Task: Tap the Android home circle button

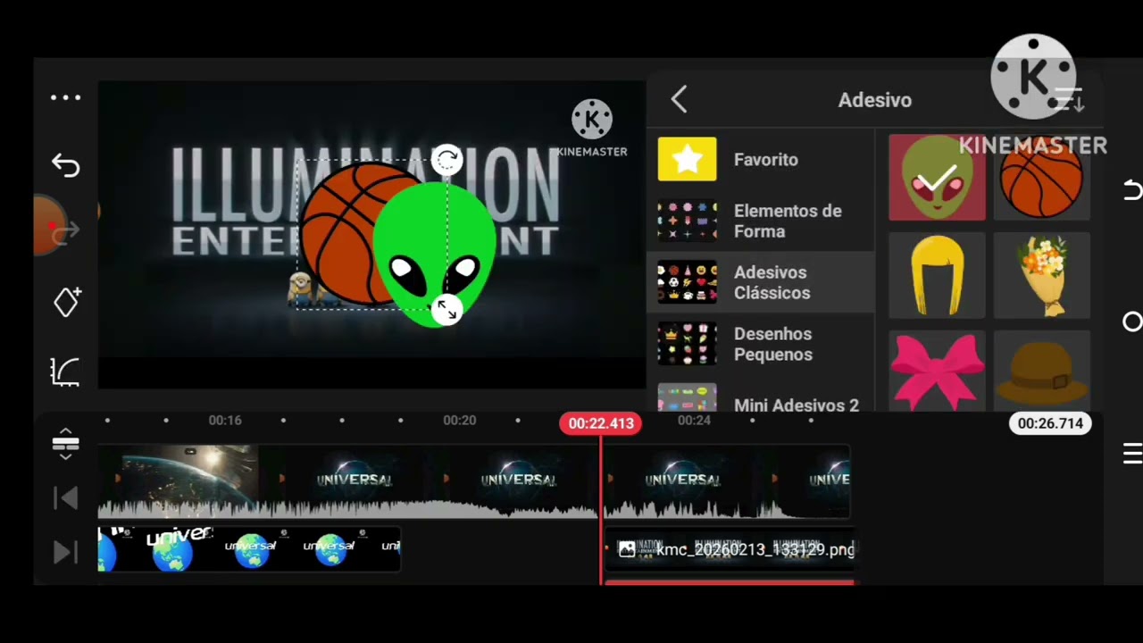Action: tap(1132, 321)
